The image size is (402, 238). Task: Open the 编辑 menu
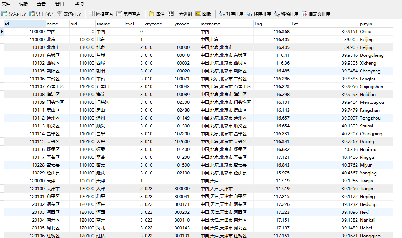tap(24, 4)
